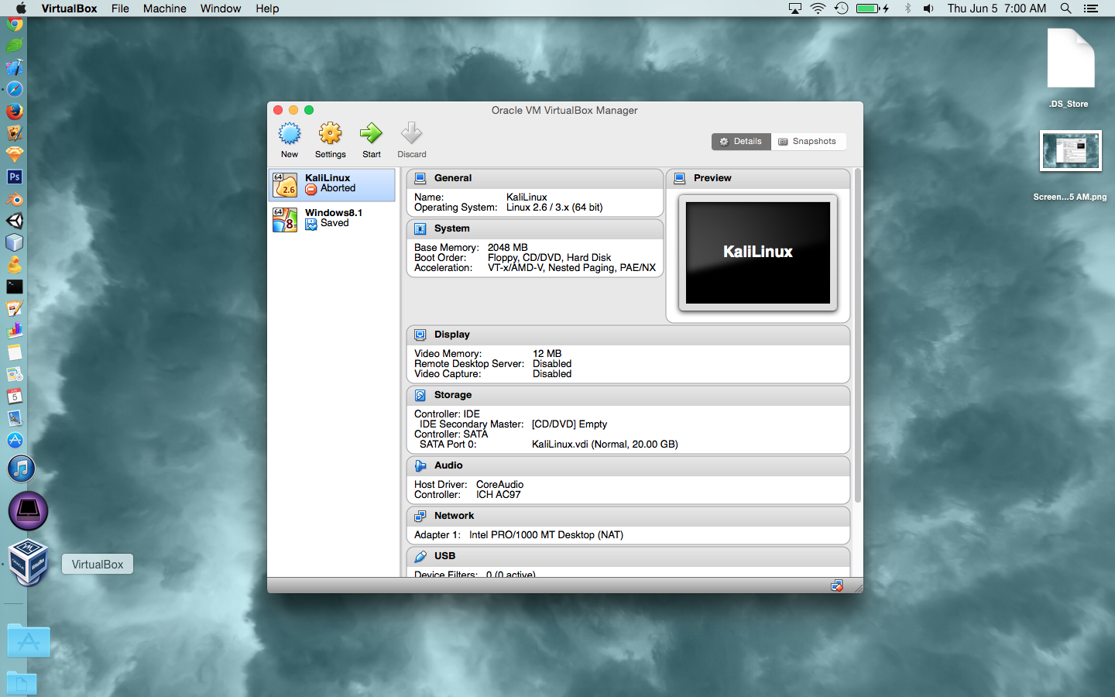This screenshot has height=697, width=1115.
Task: Click the details pane vertical scrollbar
Action: pos(857,335)
